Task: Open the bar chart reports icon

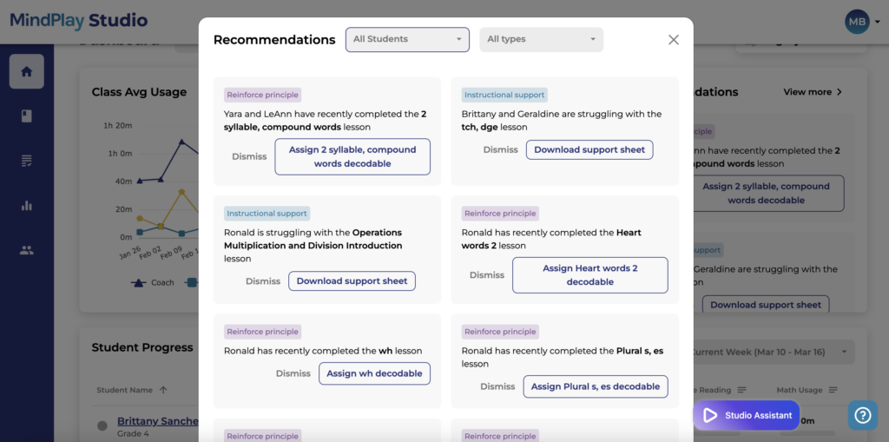Action: (x=27, y=206)
